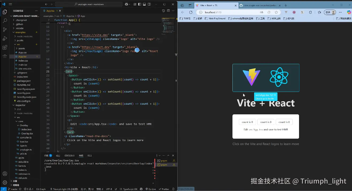The width and height of the screenshot is (352, 191).
Task: Click the master branch in status bar
Action: 13,189
